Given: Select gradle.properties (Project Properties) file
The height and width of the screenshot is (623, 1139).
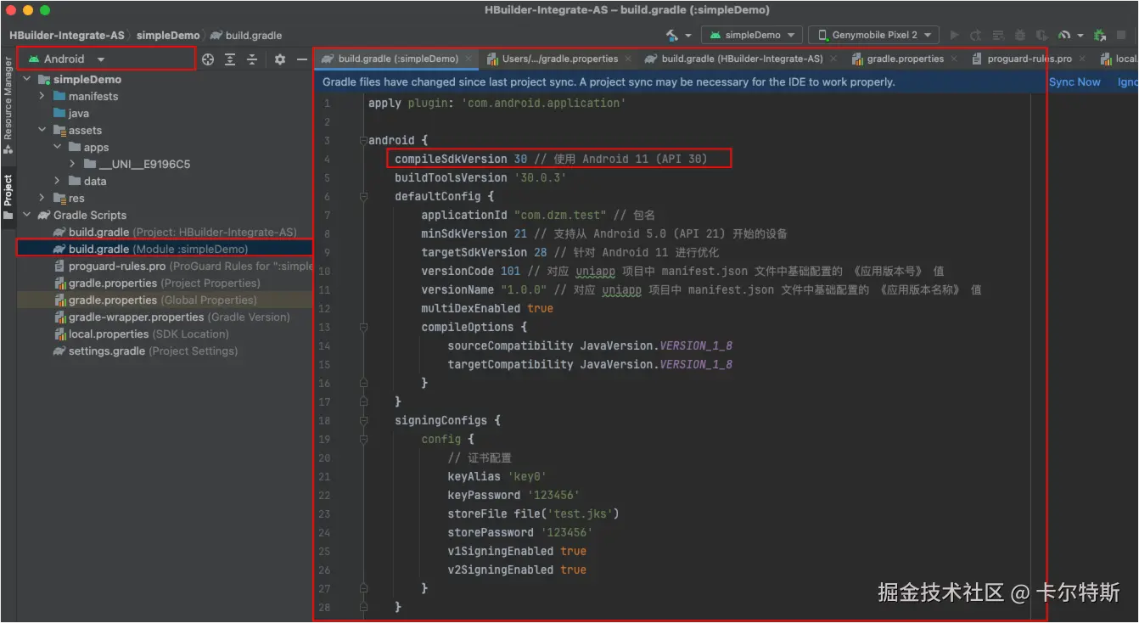Looking at the screenshot, I should (x=157, y=283).
